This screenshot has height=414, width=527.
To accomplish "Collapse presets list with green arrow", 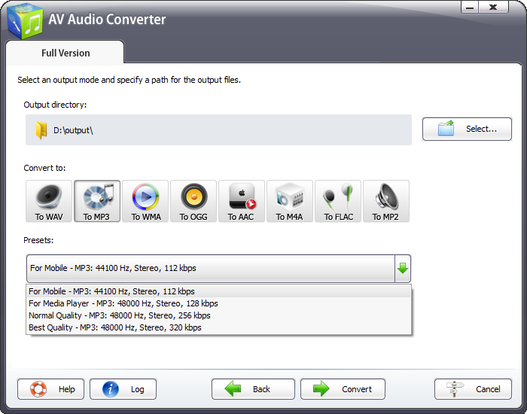I will 403,269.
